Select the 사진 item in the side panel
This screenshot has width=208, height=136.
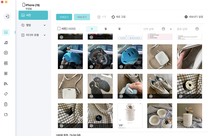[33, 15]
